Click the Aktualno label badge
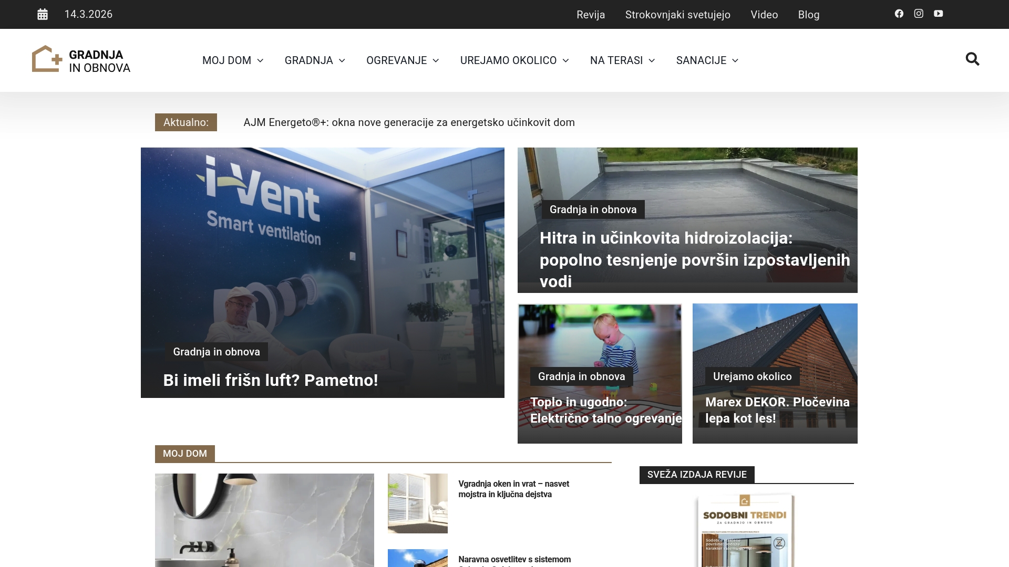Viewport: 1009px width, 567px height. pos(186,122)
